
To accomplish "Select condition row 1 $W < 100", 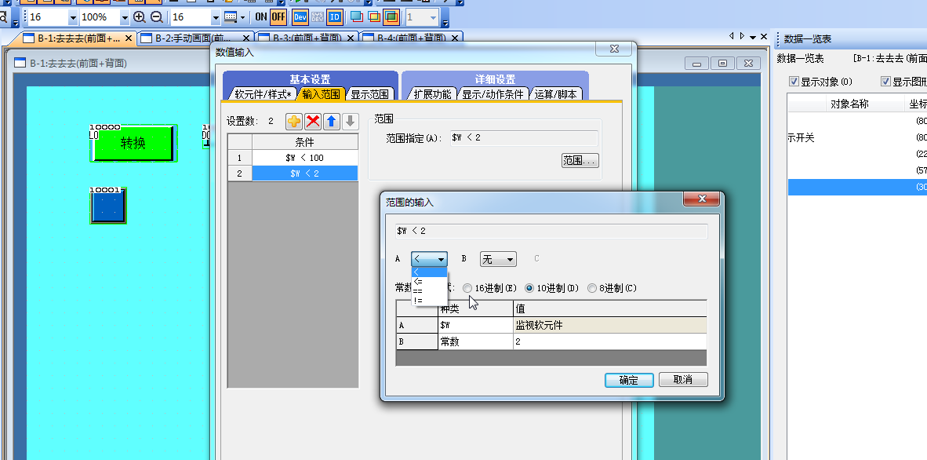I will pos(304,158).
